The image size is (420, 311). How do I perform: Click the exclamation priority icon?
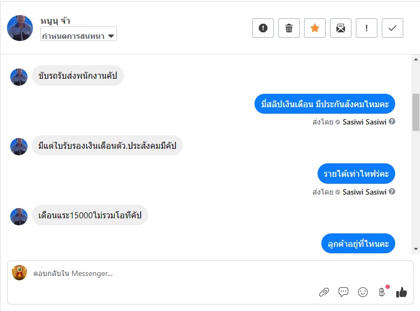click(x=367, y=28)
